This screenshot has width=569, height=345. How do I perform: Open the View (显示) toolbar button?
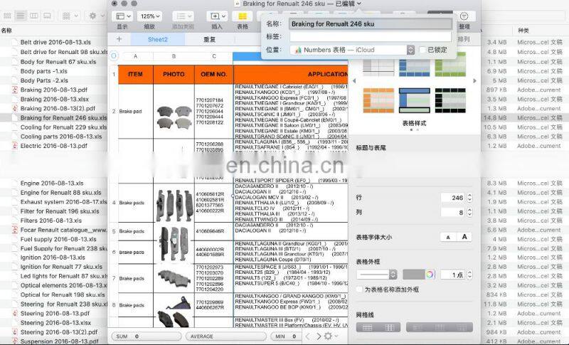[x=122, y=16]
